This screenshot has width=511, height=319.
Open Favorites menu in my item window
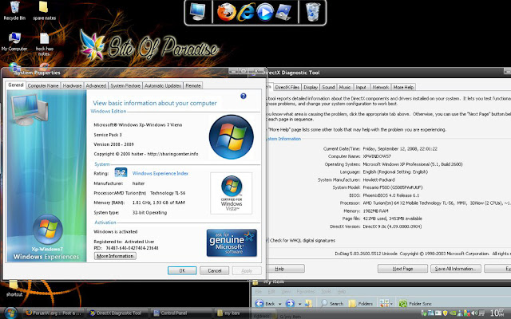click(x=305, y=292)
